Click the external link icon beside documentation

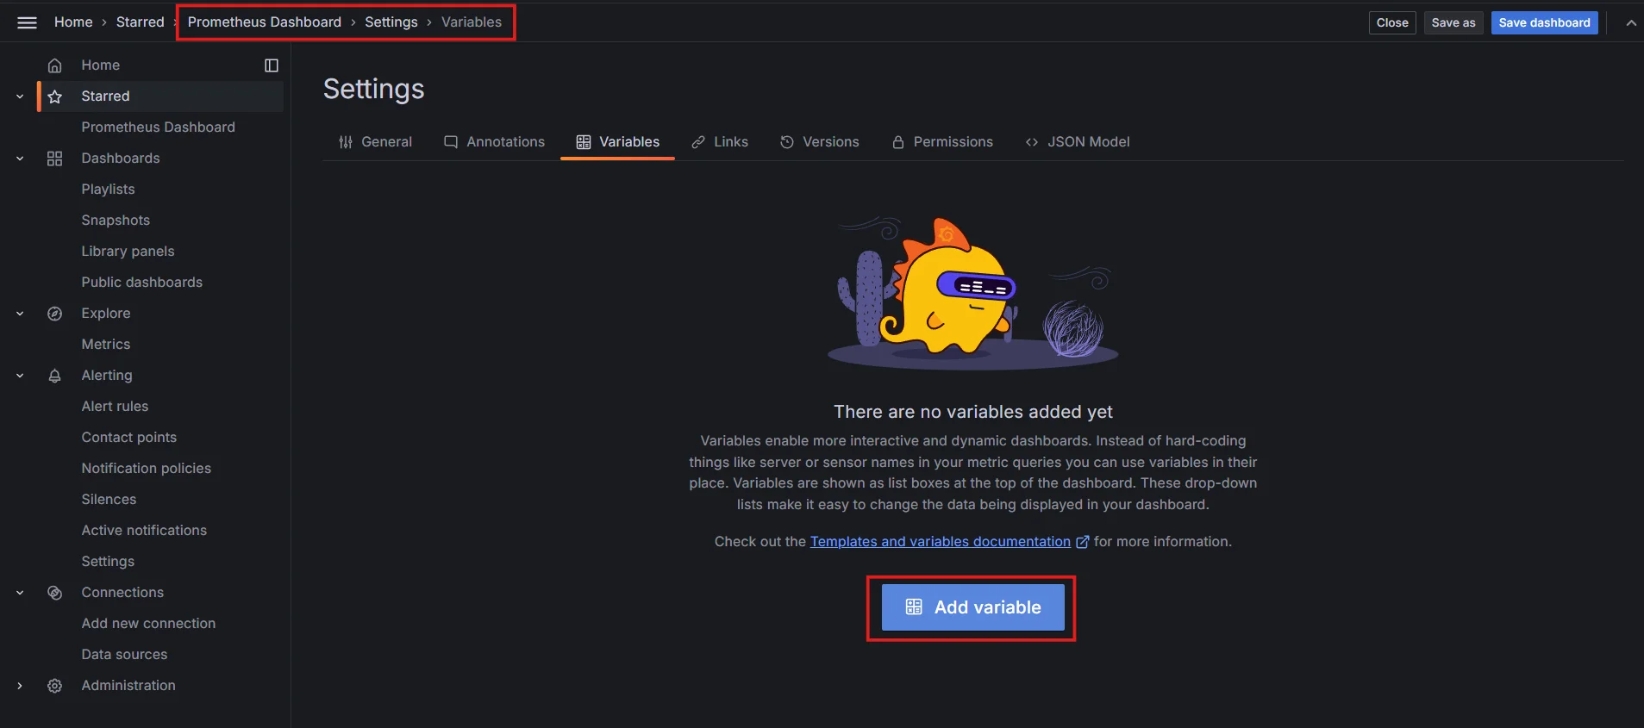tap(1083, 542)
